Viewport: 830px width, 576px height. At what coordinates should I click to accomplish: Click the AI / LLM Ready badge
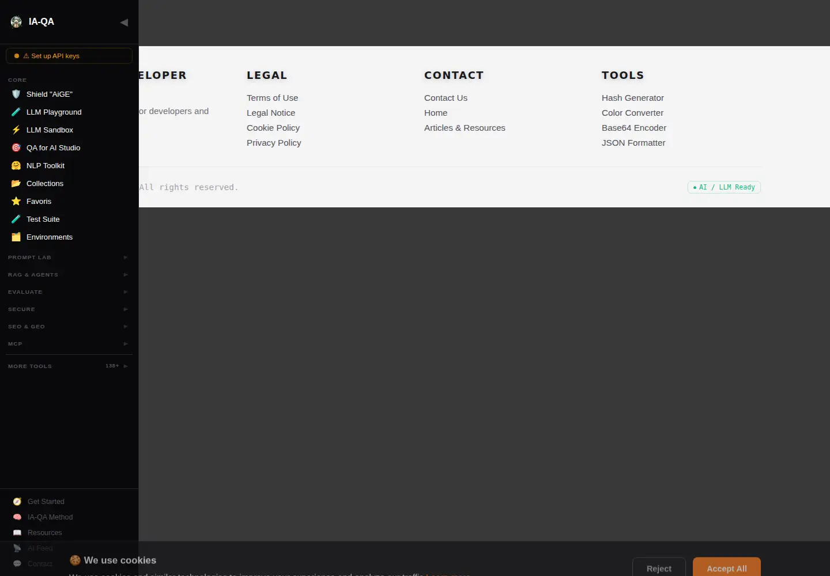724,187
